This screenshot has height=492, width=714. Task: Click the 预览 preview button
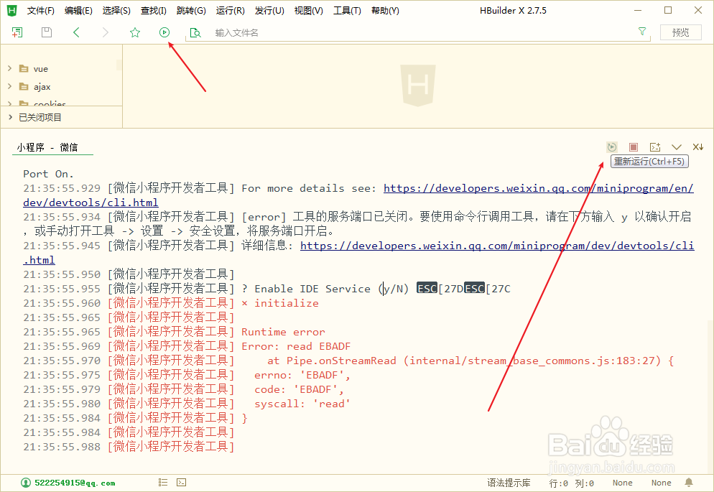pos(681,32)
